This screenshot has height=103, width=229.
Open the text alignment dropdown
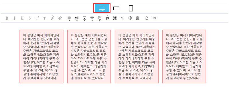pyautogui.click(x=69, y=19)
